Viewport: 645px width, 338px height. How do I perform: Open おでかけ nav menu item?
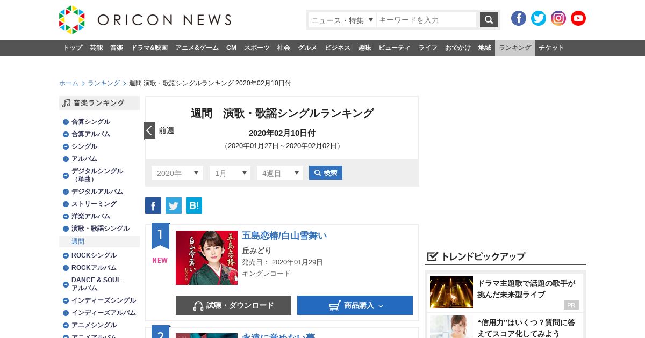pos(458,48)
